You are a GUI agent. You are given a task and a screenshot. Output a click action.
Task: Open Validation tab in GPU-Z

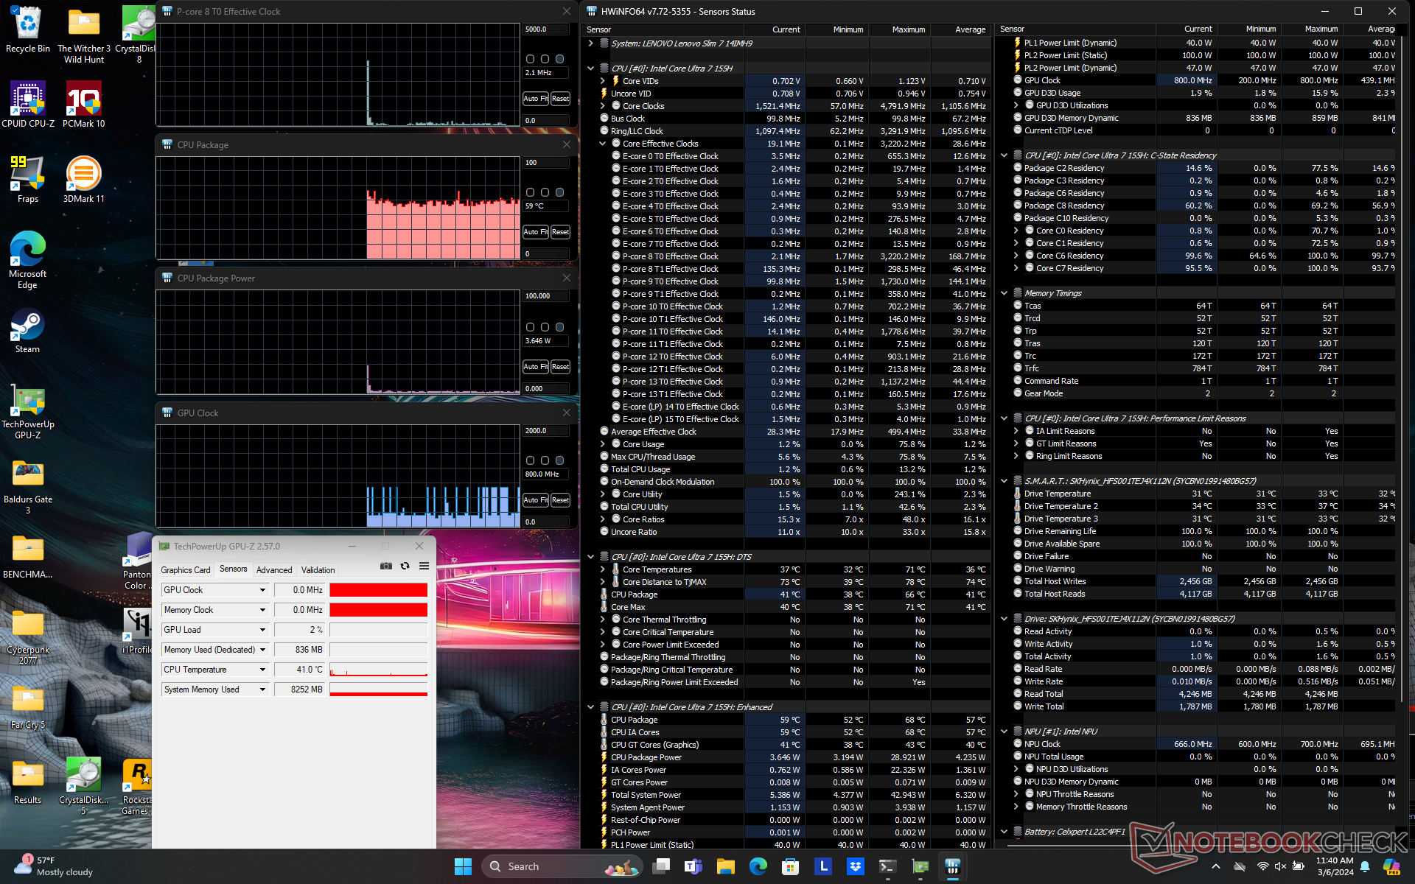[318, 570]
